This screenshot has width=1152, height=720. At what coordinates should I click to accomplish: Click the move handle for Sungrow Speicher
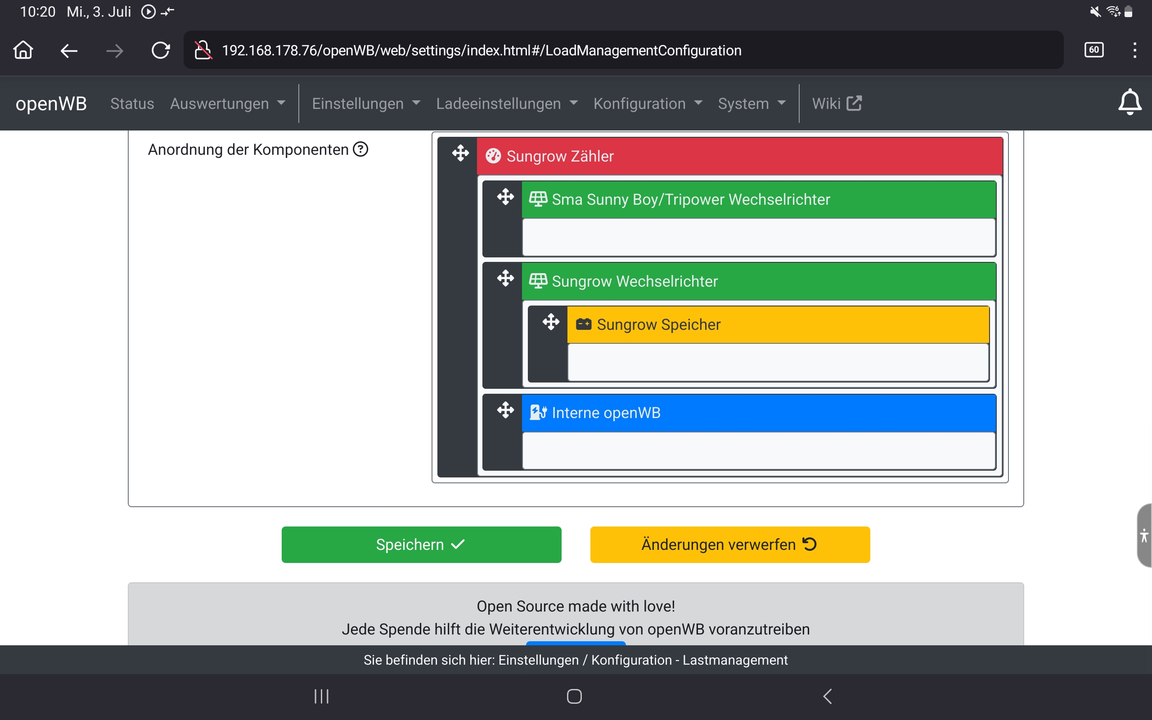551,322
